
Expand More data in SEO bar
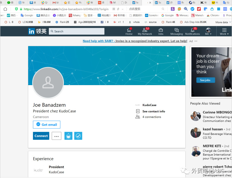[223, 22]
